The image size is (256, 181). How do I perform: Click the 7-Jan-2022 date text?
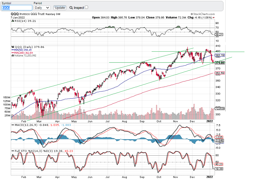click(x=18, y=17)
